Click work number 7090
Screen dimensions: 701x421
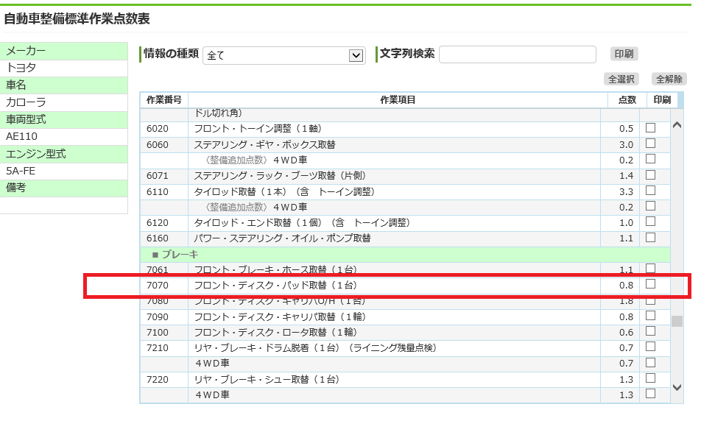click(158, 317)
